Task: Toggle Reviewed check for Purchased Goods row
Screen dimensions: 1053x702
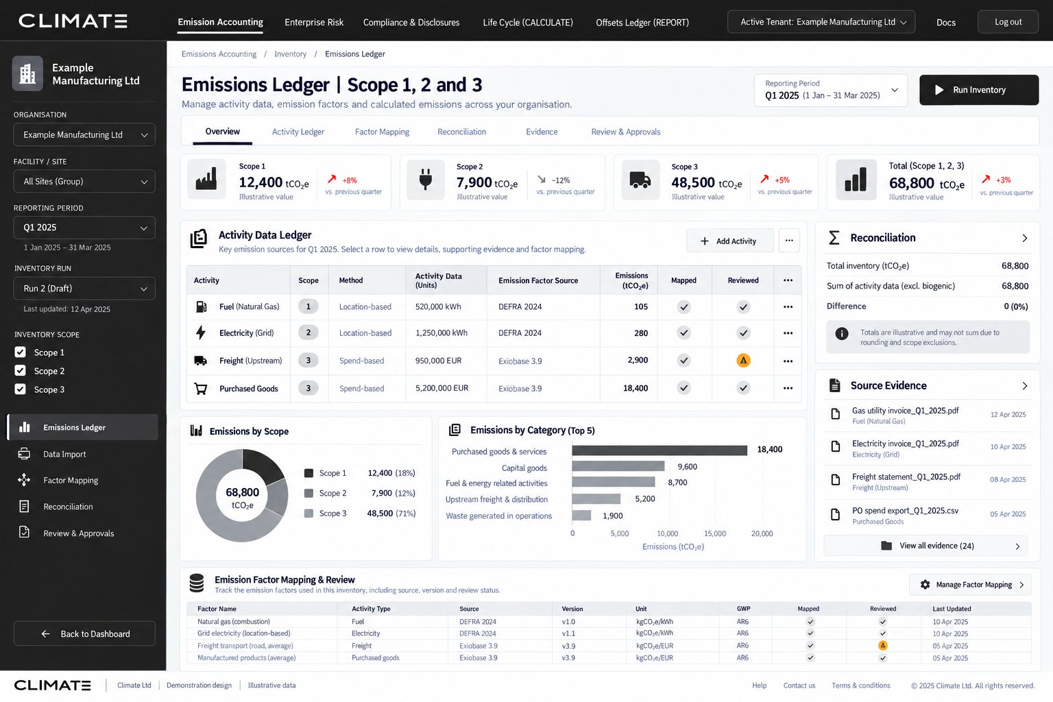Action: [743, 388]
